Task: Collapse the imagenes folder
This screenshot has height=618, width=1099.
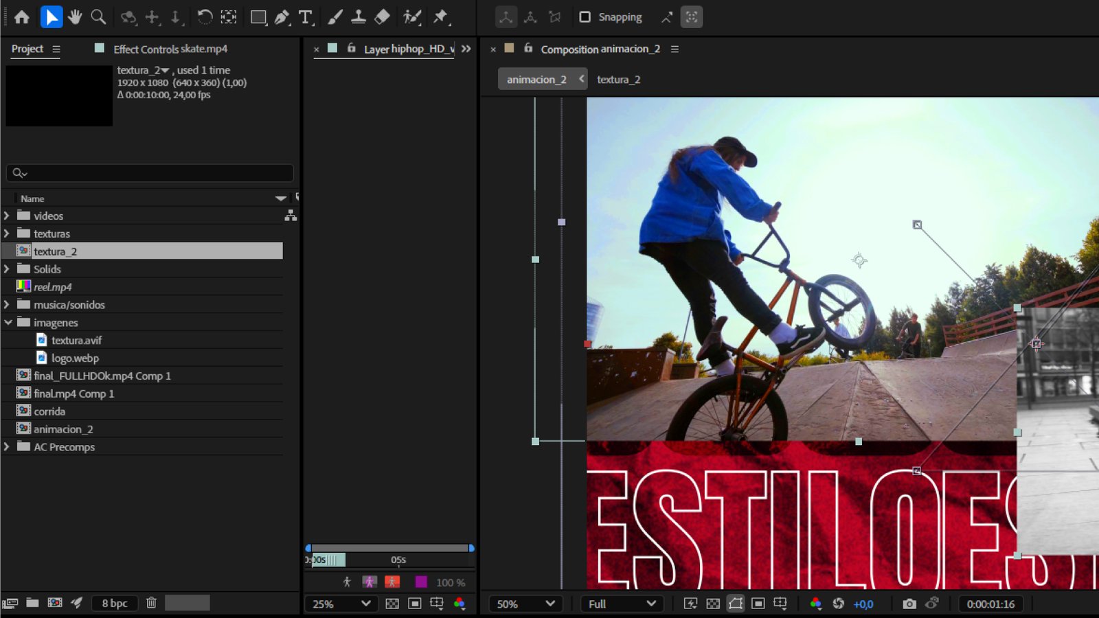Action: pos(8,322)
